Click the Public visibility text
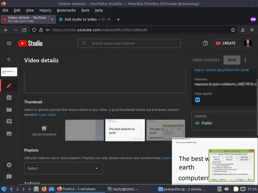 207,123
